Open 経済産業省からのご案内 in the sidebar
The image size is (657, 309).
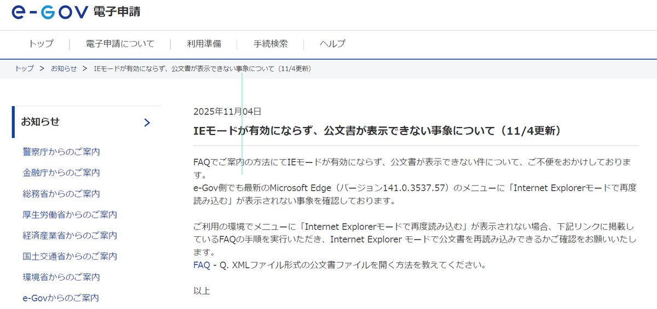tap(70, 235)
